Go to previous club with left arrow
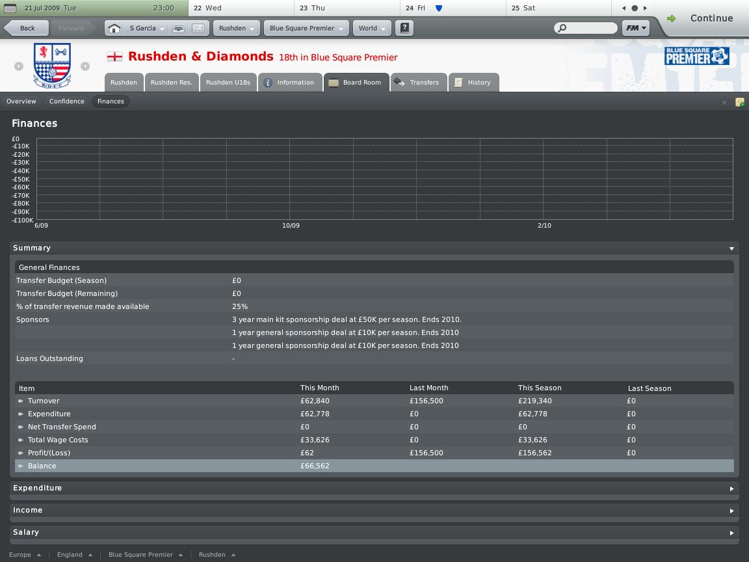Screen dimensions: 749x562 (19, 66)
